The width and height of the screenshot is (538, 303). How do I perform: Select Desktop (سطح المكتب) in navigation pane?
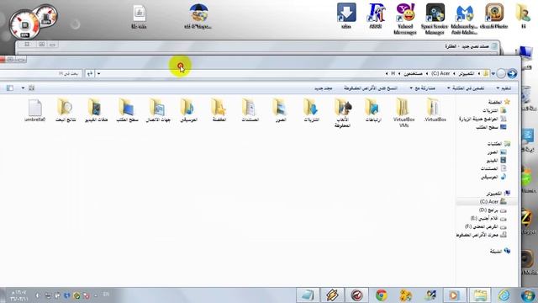(491, 127)
